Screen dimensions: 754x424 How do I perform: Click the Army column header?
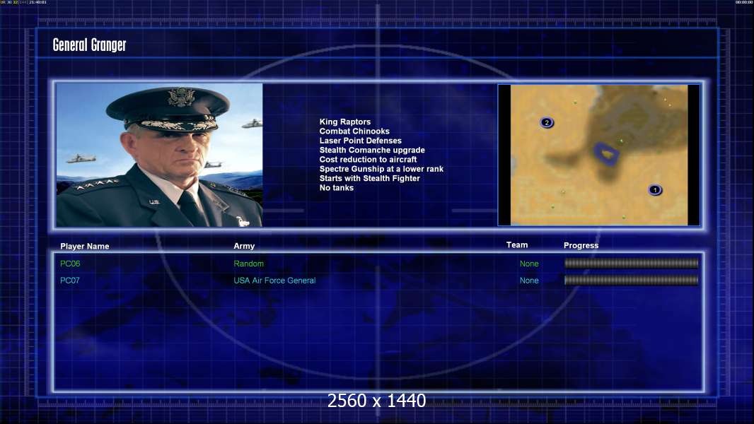tap(244, 246)
